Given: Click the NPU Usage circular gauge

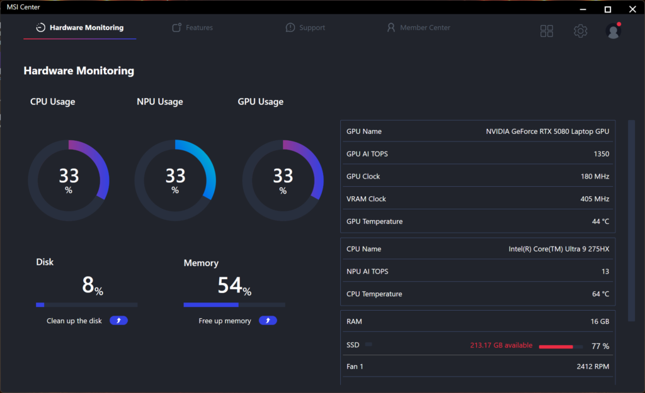Looking at the screenshot, I should click(175, 180).
